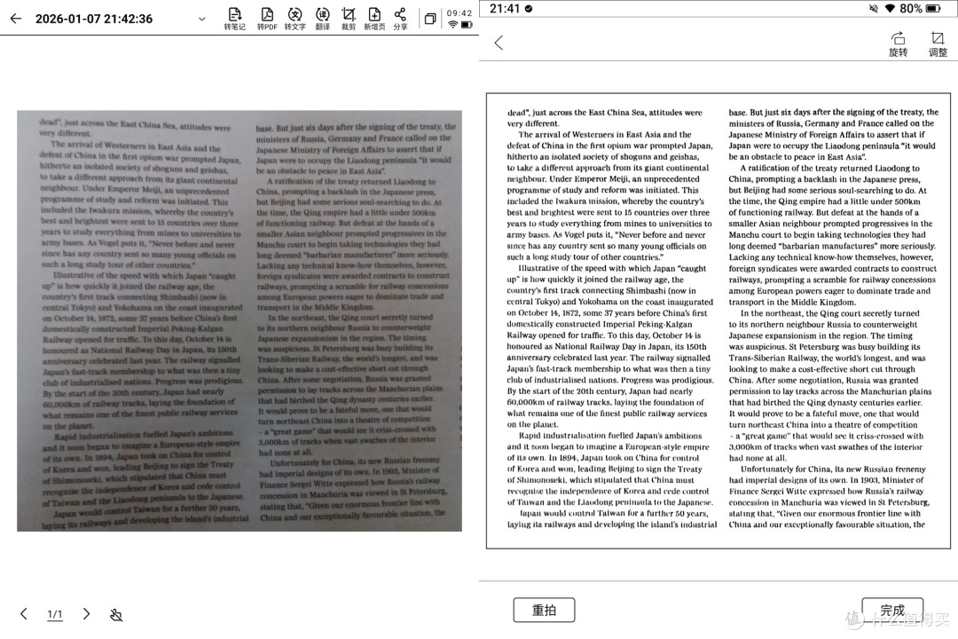958x639 pixels.
Task: Click the 完成 done button
Action: (892, 610)
